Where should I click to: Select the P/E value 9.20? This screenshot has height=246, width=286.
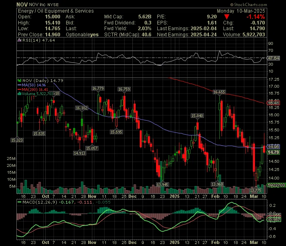pyautogui.click(x=212, y=17)
